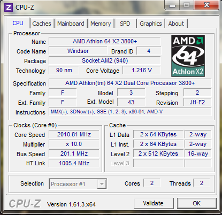Click the HT Link value 1005.4 MHz
The height and width of the screenshot is (215, 222).
[74, 163]
